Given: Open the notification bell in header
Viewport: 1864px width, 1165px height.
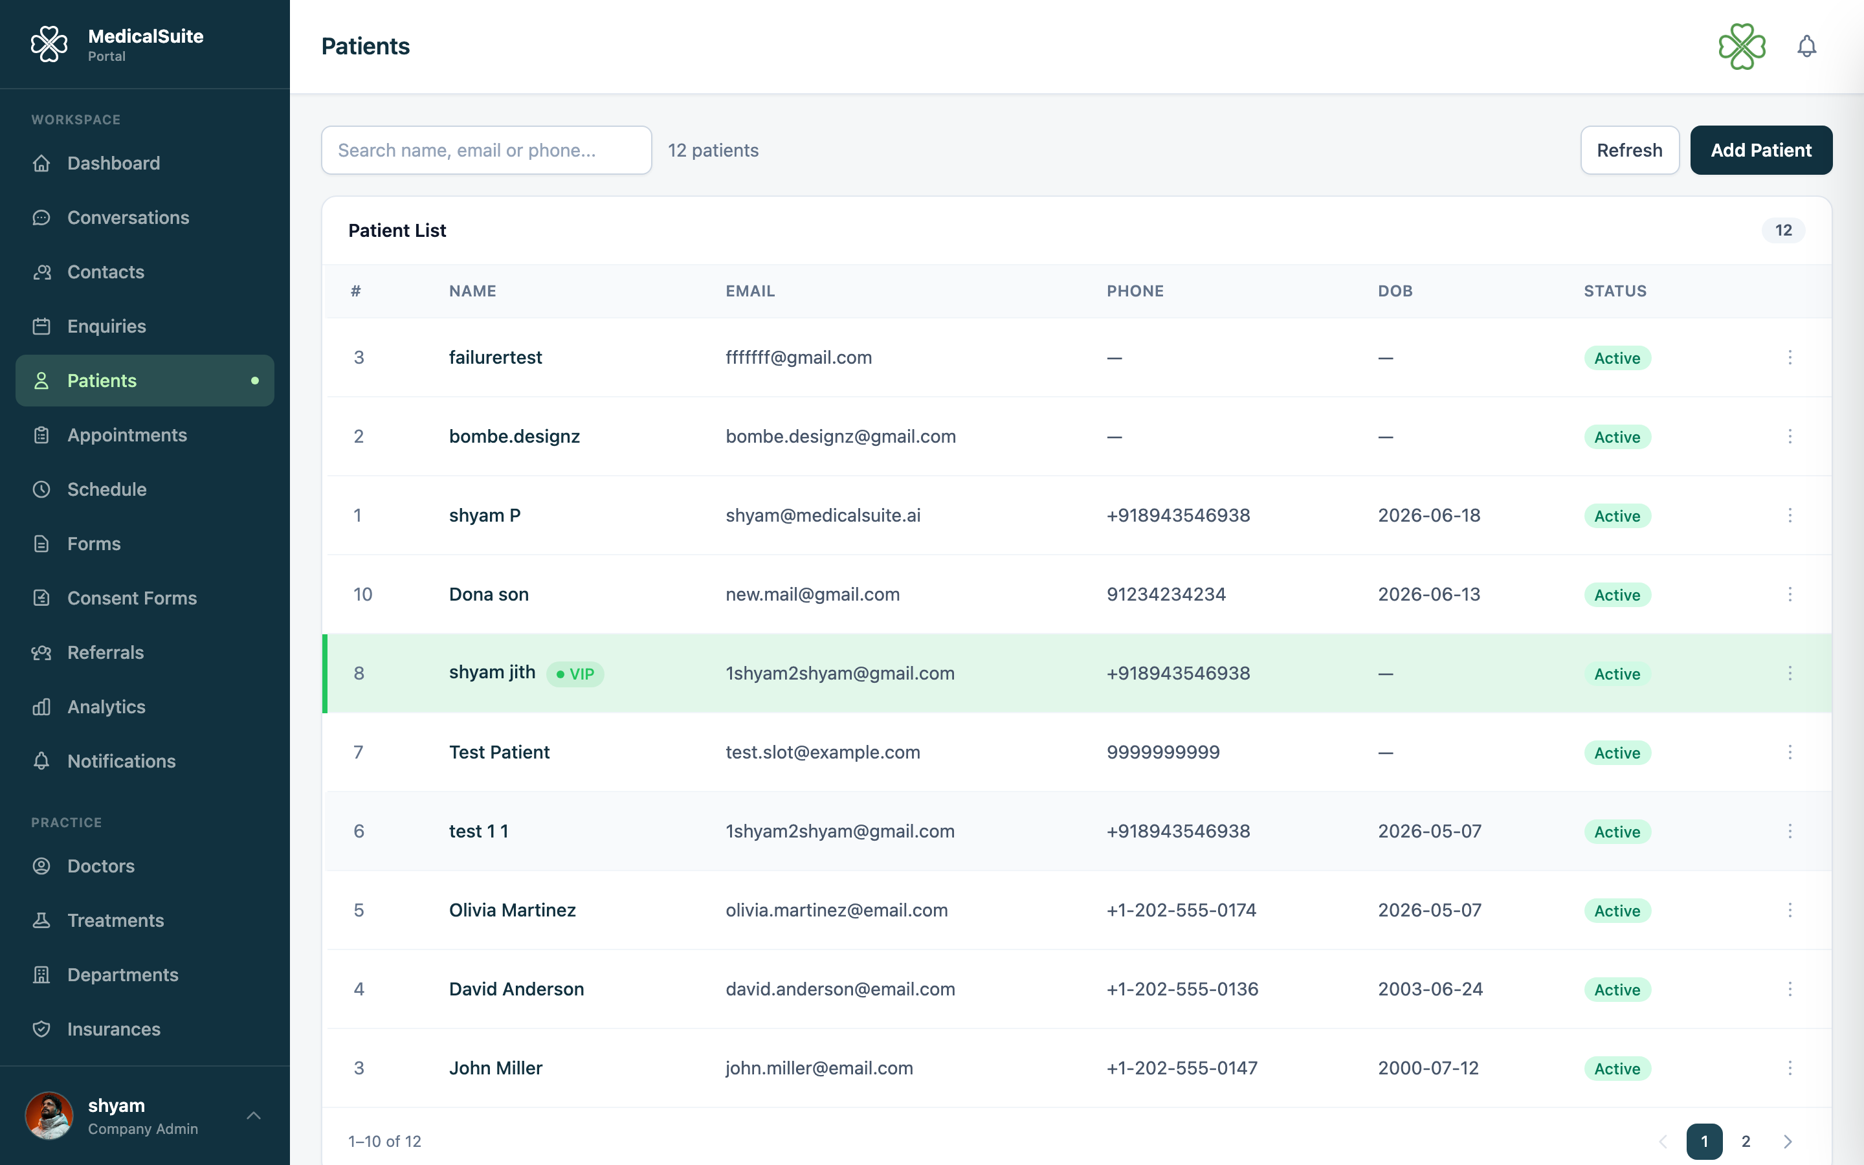Looking at the screenshot, I should (1806, 46).
